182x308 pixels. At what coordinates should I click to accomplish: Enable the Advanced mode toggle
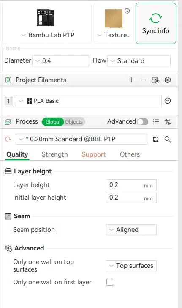143,122
